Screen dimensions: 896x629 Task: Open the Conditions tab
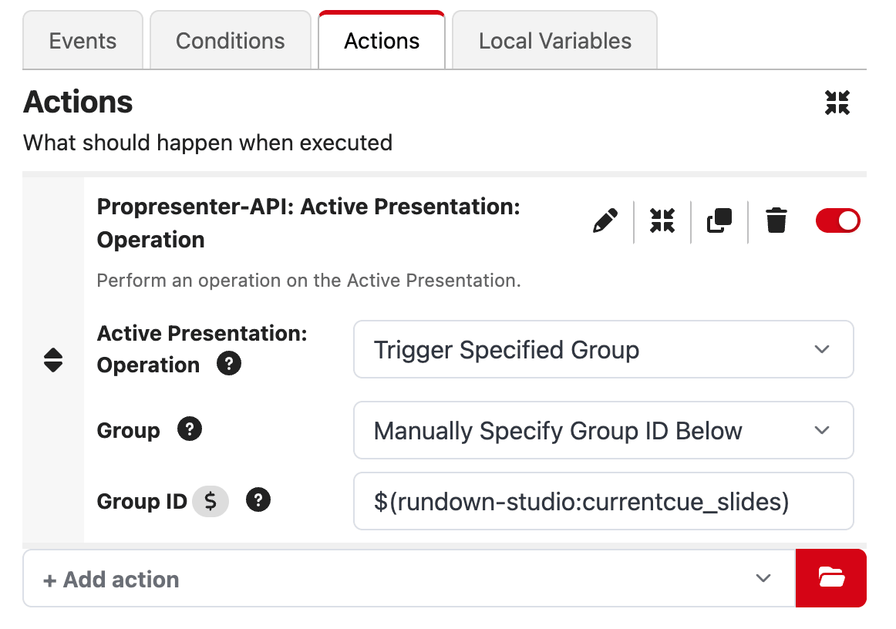(x=231, y=41)
